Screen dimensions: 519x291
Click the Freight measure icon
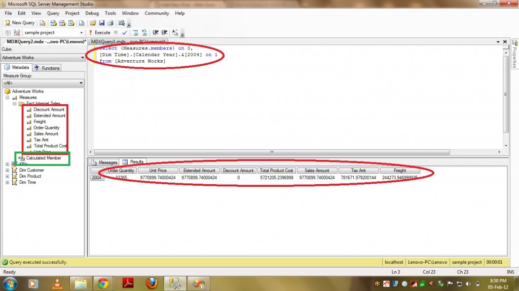[x=29, y=122]
